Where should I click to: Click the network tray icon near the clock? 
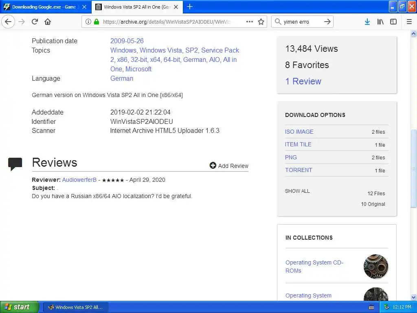point(386,307)
